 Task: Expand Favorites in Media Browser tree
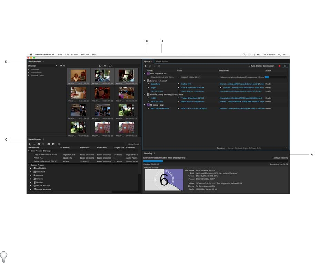pos(29,70)
